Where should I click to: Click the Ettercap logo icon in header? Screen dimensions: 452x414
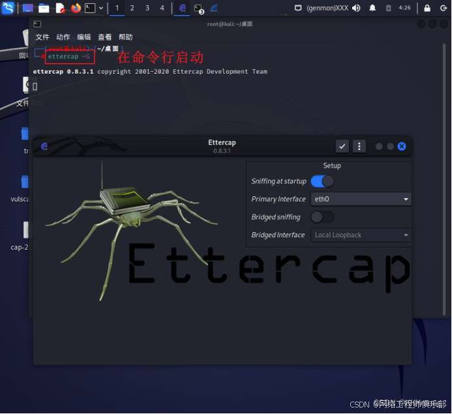[x=44, y=146]
